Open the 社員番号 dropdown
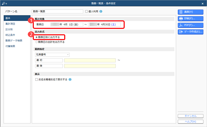This screenshot has height=127, width=207. (x=52, y=55)
